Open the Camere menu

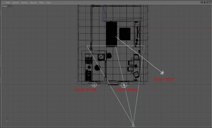[x=16, y=3]
